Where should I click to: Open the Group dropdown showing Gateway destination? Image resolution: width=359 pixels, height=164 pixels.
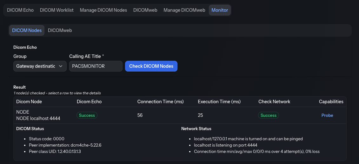(40, 66)
